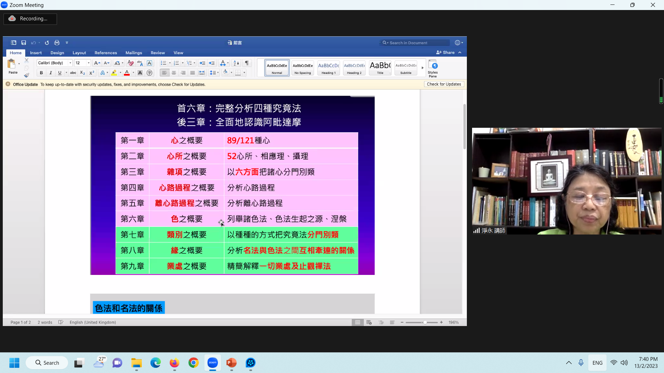Show paragraph marks pilcrow icon

(x=247, y=63)
